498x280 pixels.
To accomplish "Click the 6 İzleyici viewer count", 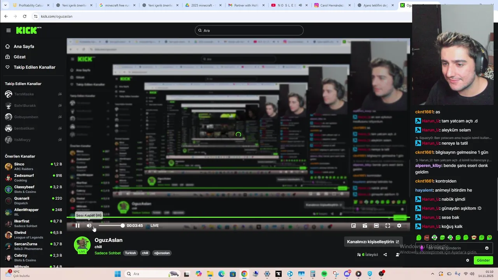I will pos(368,255).
